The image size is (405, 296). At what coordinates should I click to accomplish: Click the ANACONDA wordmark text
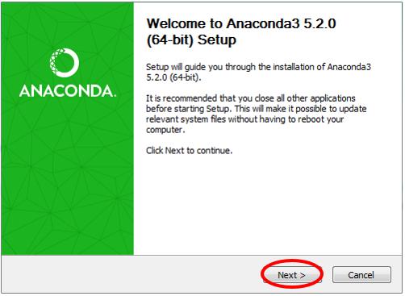[x=67, y=91]
